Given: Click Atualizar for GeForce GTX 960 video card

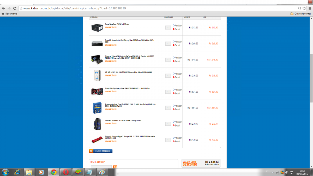Looking at the screenshot, I should (177, 58).
